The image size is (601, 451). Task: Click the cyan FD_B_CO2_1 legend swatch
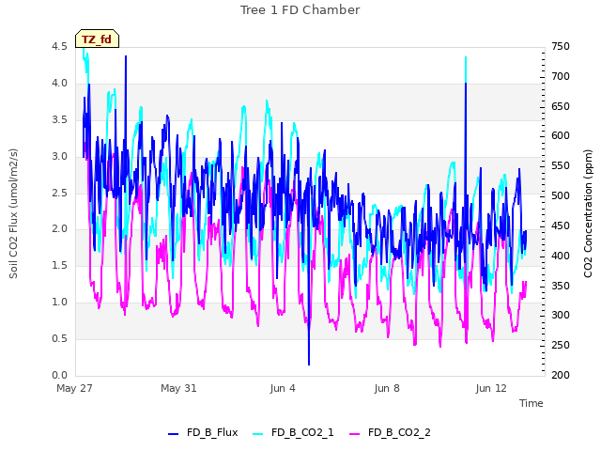click(x=258, y=434)
